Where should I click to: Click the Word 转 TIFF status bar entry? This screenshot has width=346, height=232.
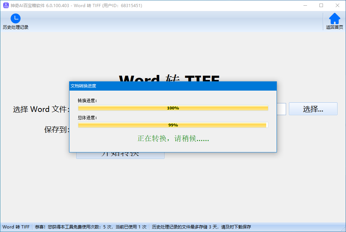click(16, 227)
